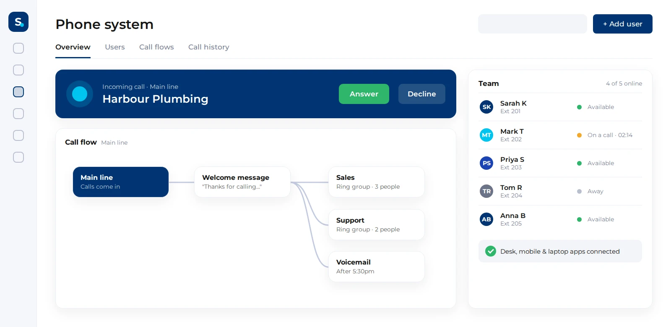Click the green checkmark icon beside apps connected

[490, 251]
